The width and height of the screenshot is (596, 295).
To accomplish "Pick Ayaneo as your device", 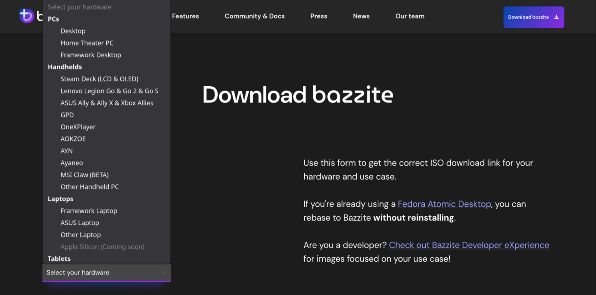I will [72, 163].
